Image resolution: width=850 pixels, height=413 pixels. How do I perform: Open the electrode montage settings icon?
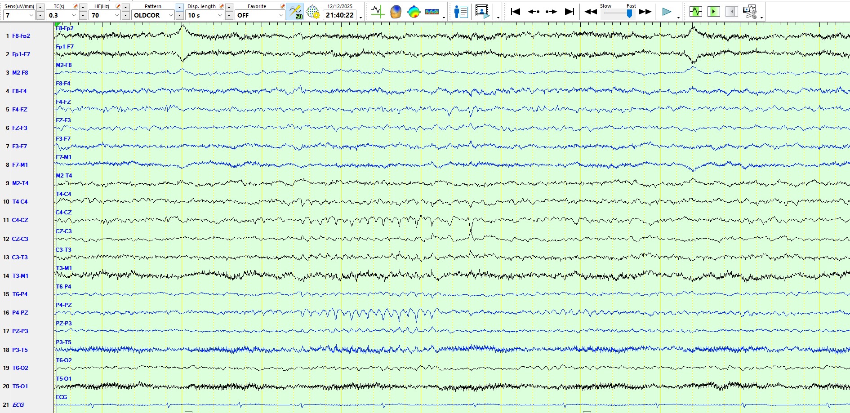(313, 12)
